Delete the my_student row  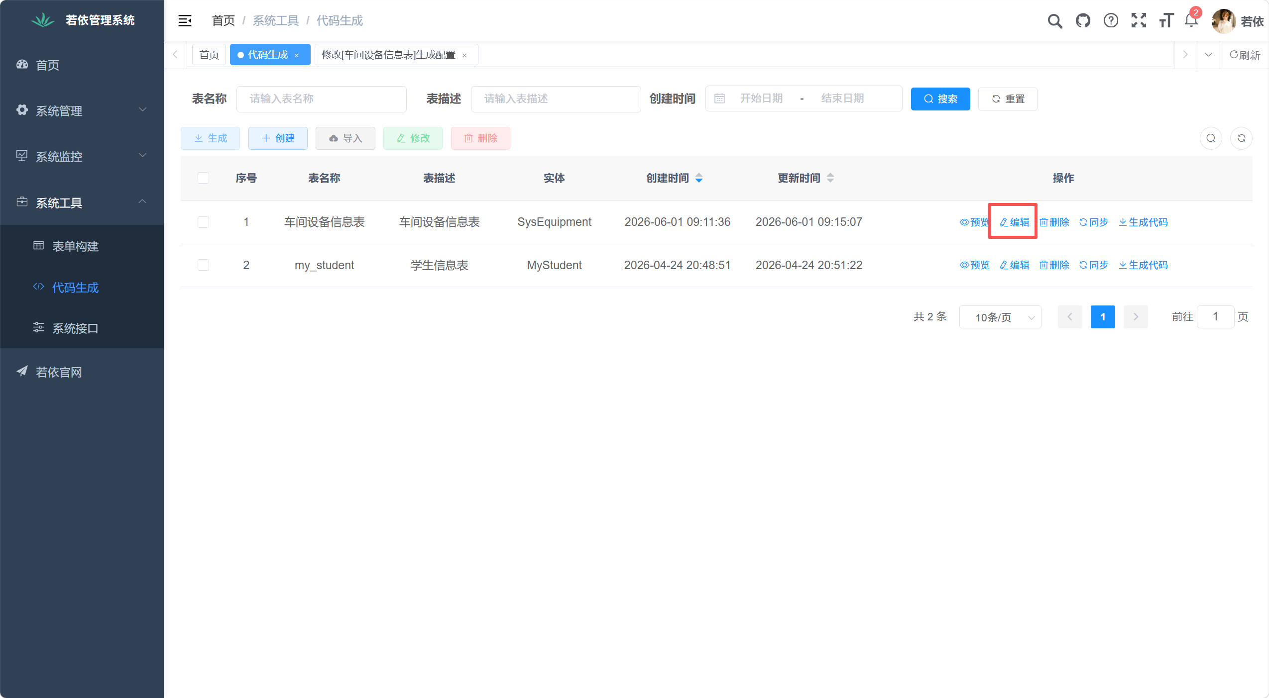[x=1054, y=265]
